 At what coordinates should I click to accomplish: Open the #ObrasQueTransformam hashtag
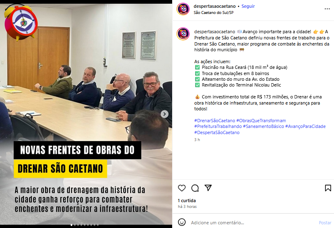261,121
